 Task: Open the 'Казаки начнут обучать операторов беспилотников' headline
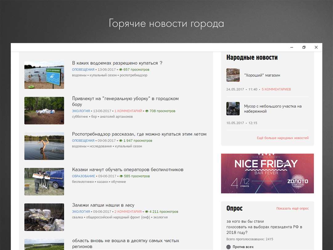click(128, 169)
